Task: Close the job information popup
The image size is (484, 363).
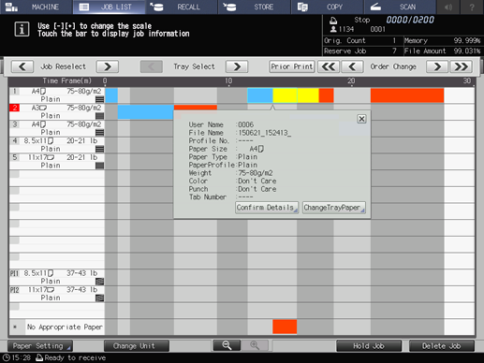Action: [361, 119]
